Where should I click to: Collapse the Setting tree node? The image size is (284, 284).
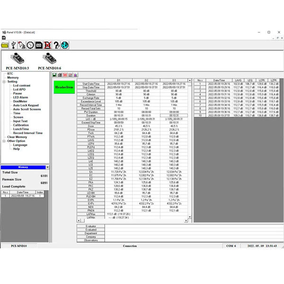[x=4, y=81]
